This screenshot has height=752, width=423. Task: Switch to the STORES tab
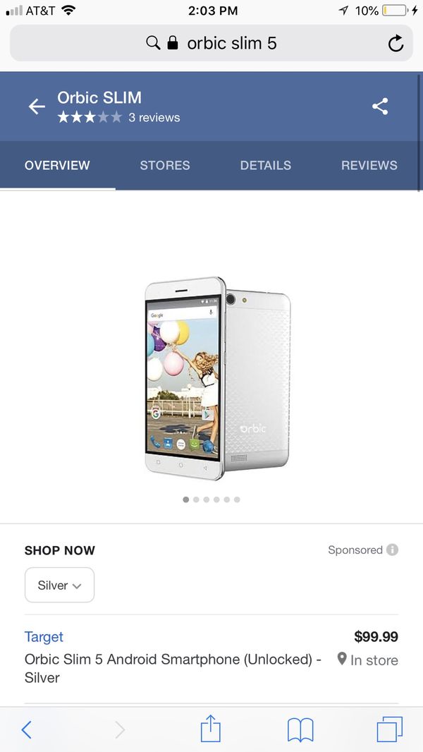coord(165,166)
